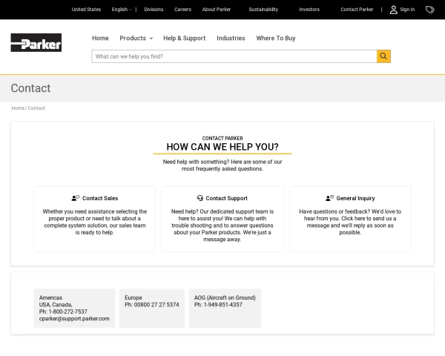Image resolution: width=445 pixels, height=356 pixels.
Task: Open the Contact Sales card heading
Action: 100,198
